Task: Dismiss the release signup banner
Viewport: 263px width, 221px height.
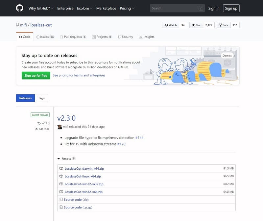Action: tap(227, 56)
